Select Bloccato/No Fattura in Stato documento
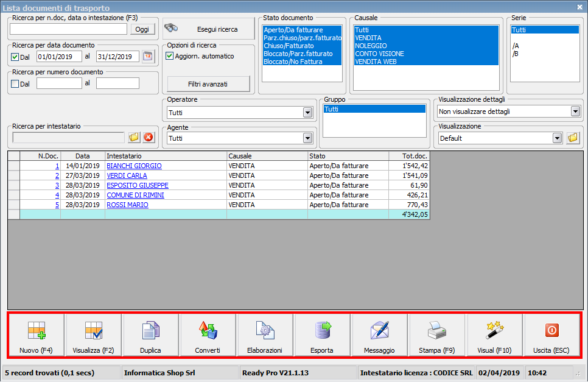The image size is (588, 382). 303,62
